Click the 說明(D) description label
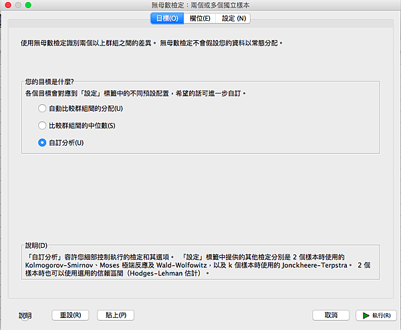Screen dimensions: 401x330 (36, 246)
